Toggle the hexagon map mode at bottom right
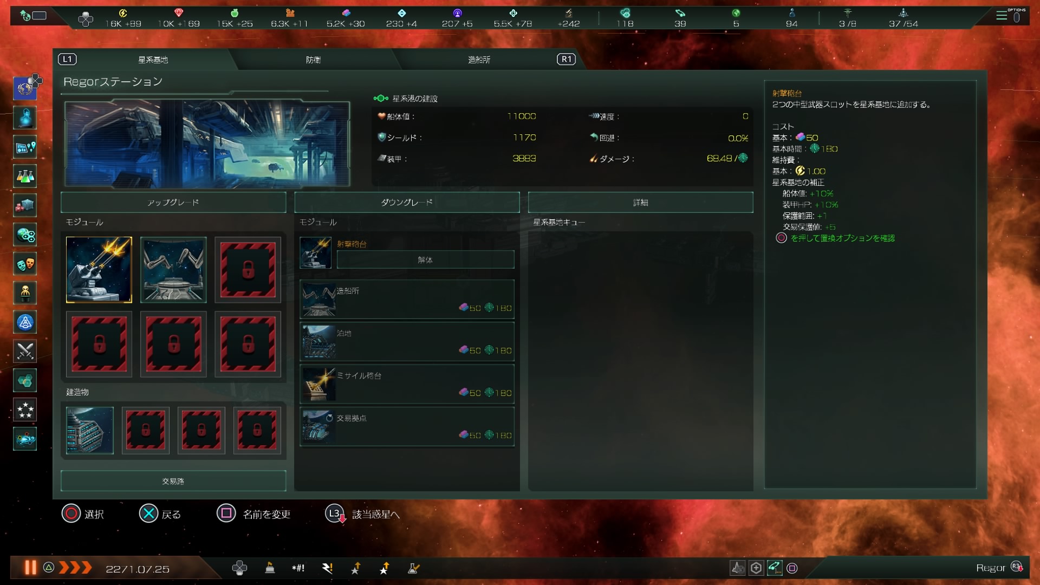This screenshot has width=1040, height=585. [x=756, y=568]
